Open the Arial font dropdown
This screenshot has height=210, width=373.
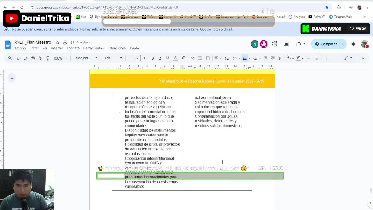tap(113, 58)
